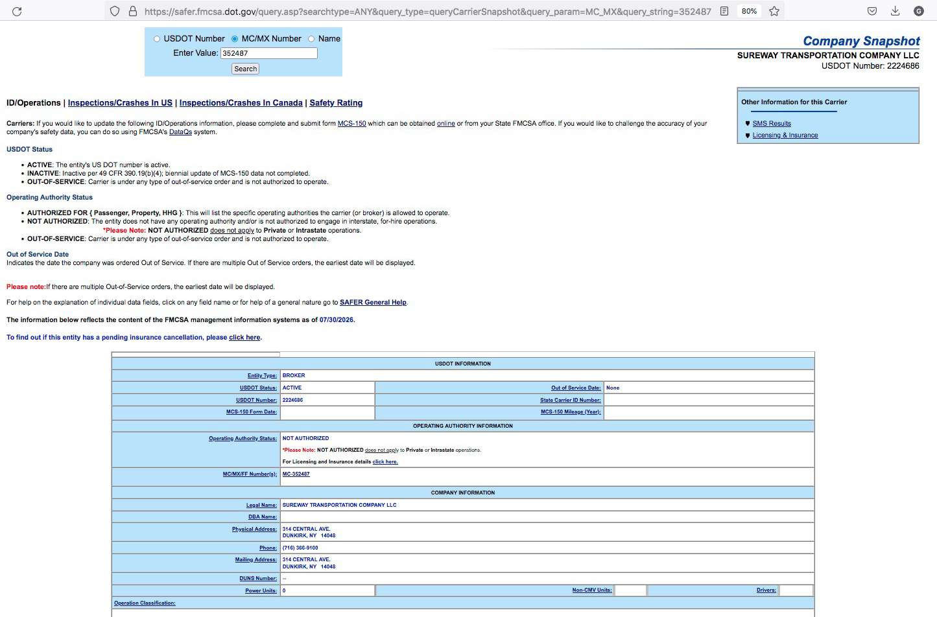Screen dimensions: 937x617
Task: Click the Operating Authority Status table label
Action: [x=243, y=439]
